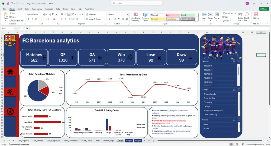Open the Formulas ribbon tab
The image size is (271, 146).
[49, 9]
